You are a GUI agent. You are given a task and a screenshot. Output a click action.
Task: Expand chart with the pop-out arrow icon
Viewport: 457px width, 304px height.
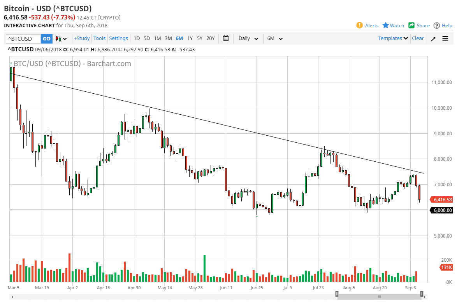pyautogui.click(x=433, y=38)
